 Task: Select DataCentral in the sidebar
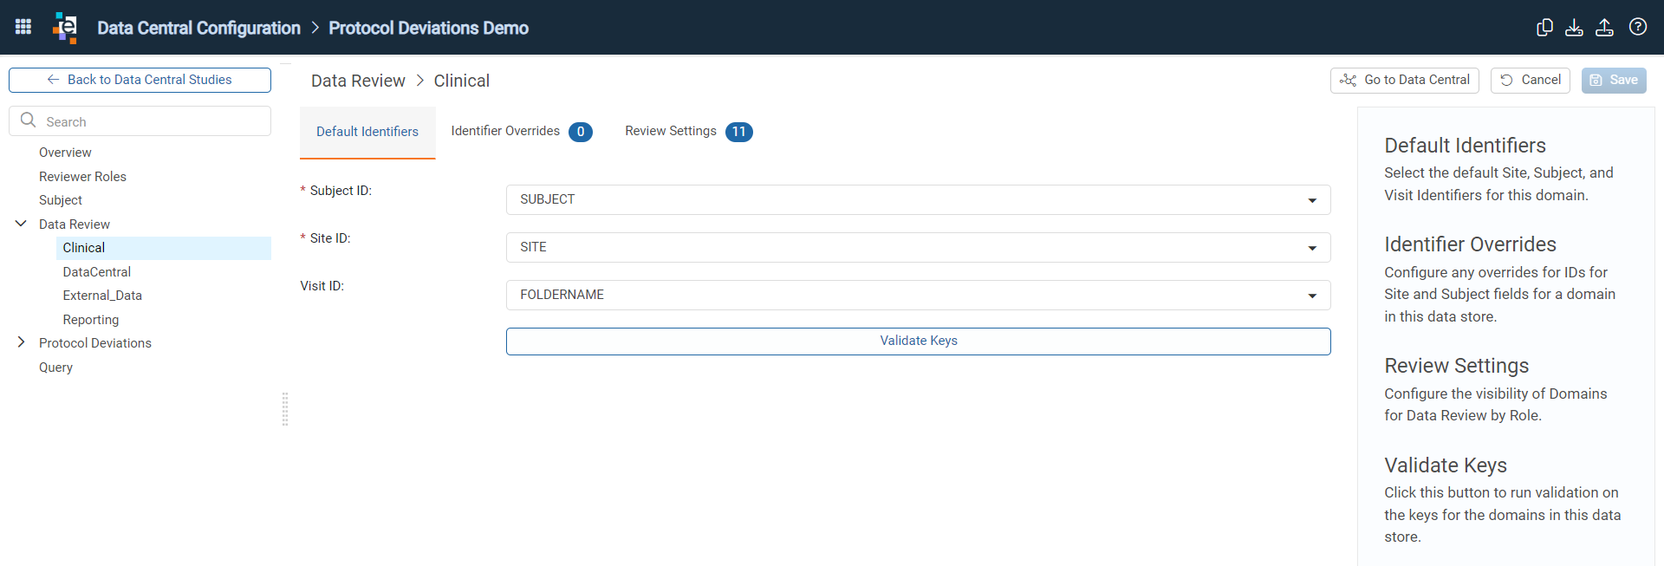96,272
